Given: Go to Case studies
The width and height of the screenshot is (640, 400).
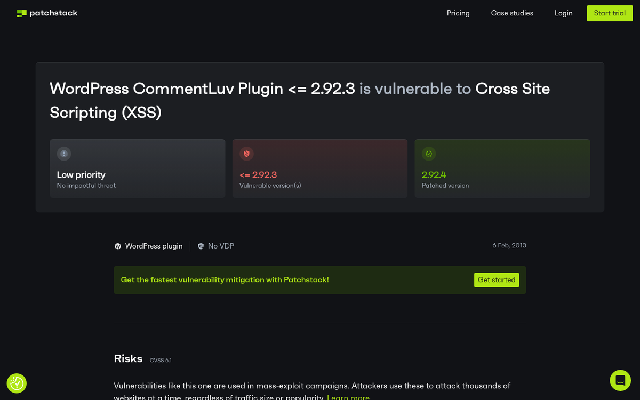Looking at the screenshot, I should pos(512,13).
